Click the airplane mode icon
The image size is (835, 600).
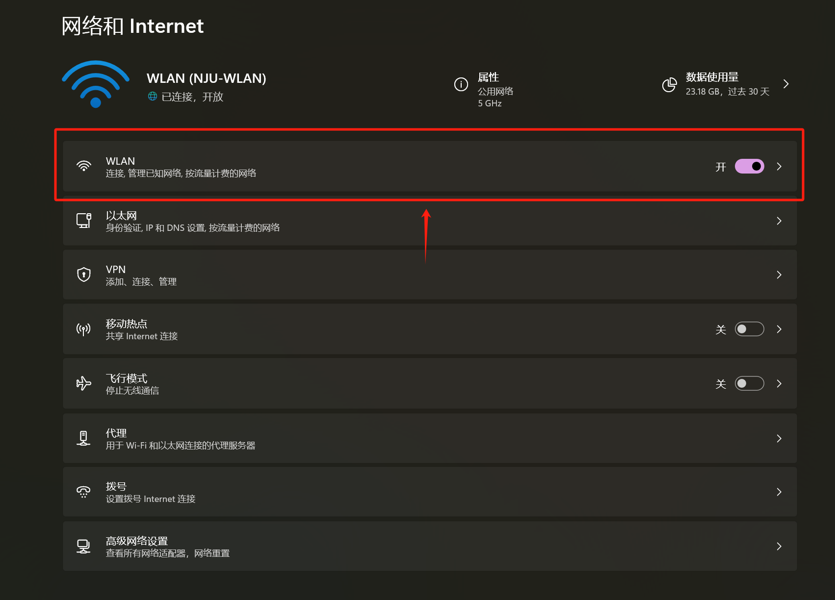tap(84, 383)
